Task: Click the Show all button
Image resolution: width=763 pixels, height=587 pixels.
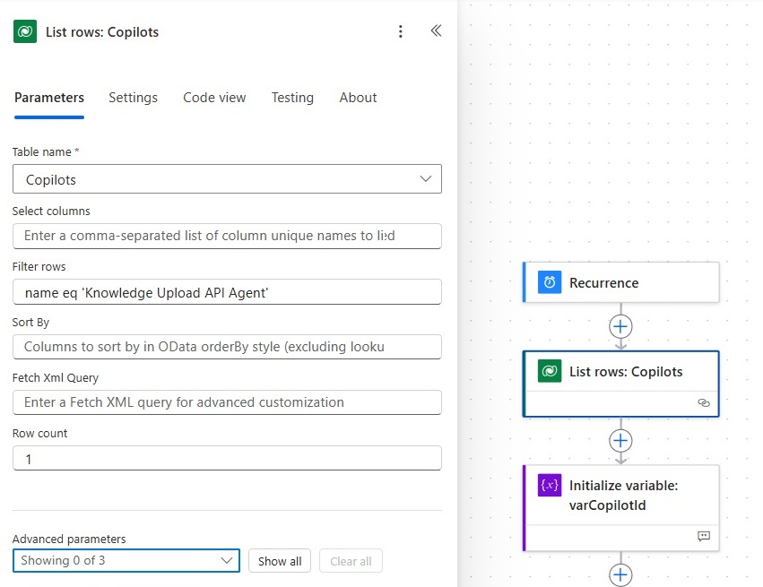Action: tap(280, 561)
